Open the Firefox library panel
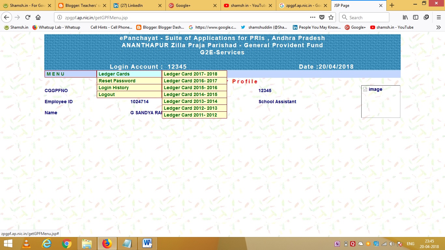The height and width of the screenshot is (250, 445). coord(405,17)
